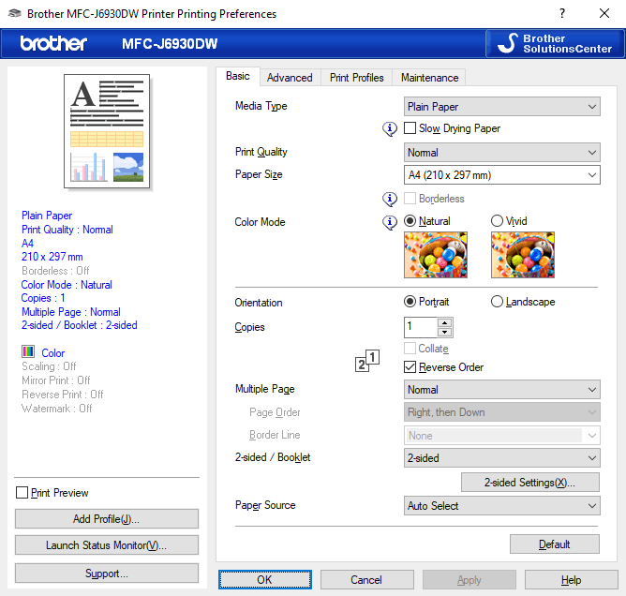Screen dimensions: 626x596
Task: Switch to the Print Profiles tab
Action: (x=356, y=78)
